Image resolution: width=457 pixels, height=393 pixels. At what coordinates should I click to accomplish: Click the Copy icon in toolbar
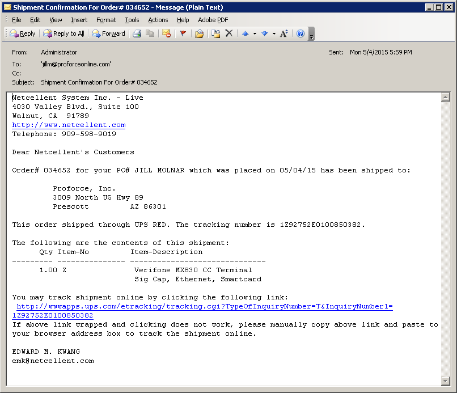[150, 33]
